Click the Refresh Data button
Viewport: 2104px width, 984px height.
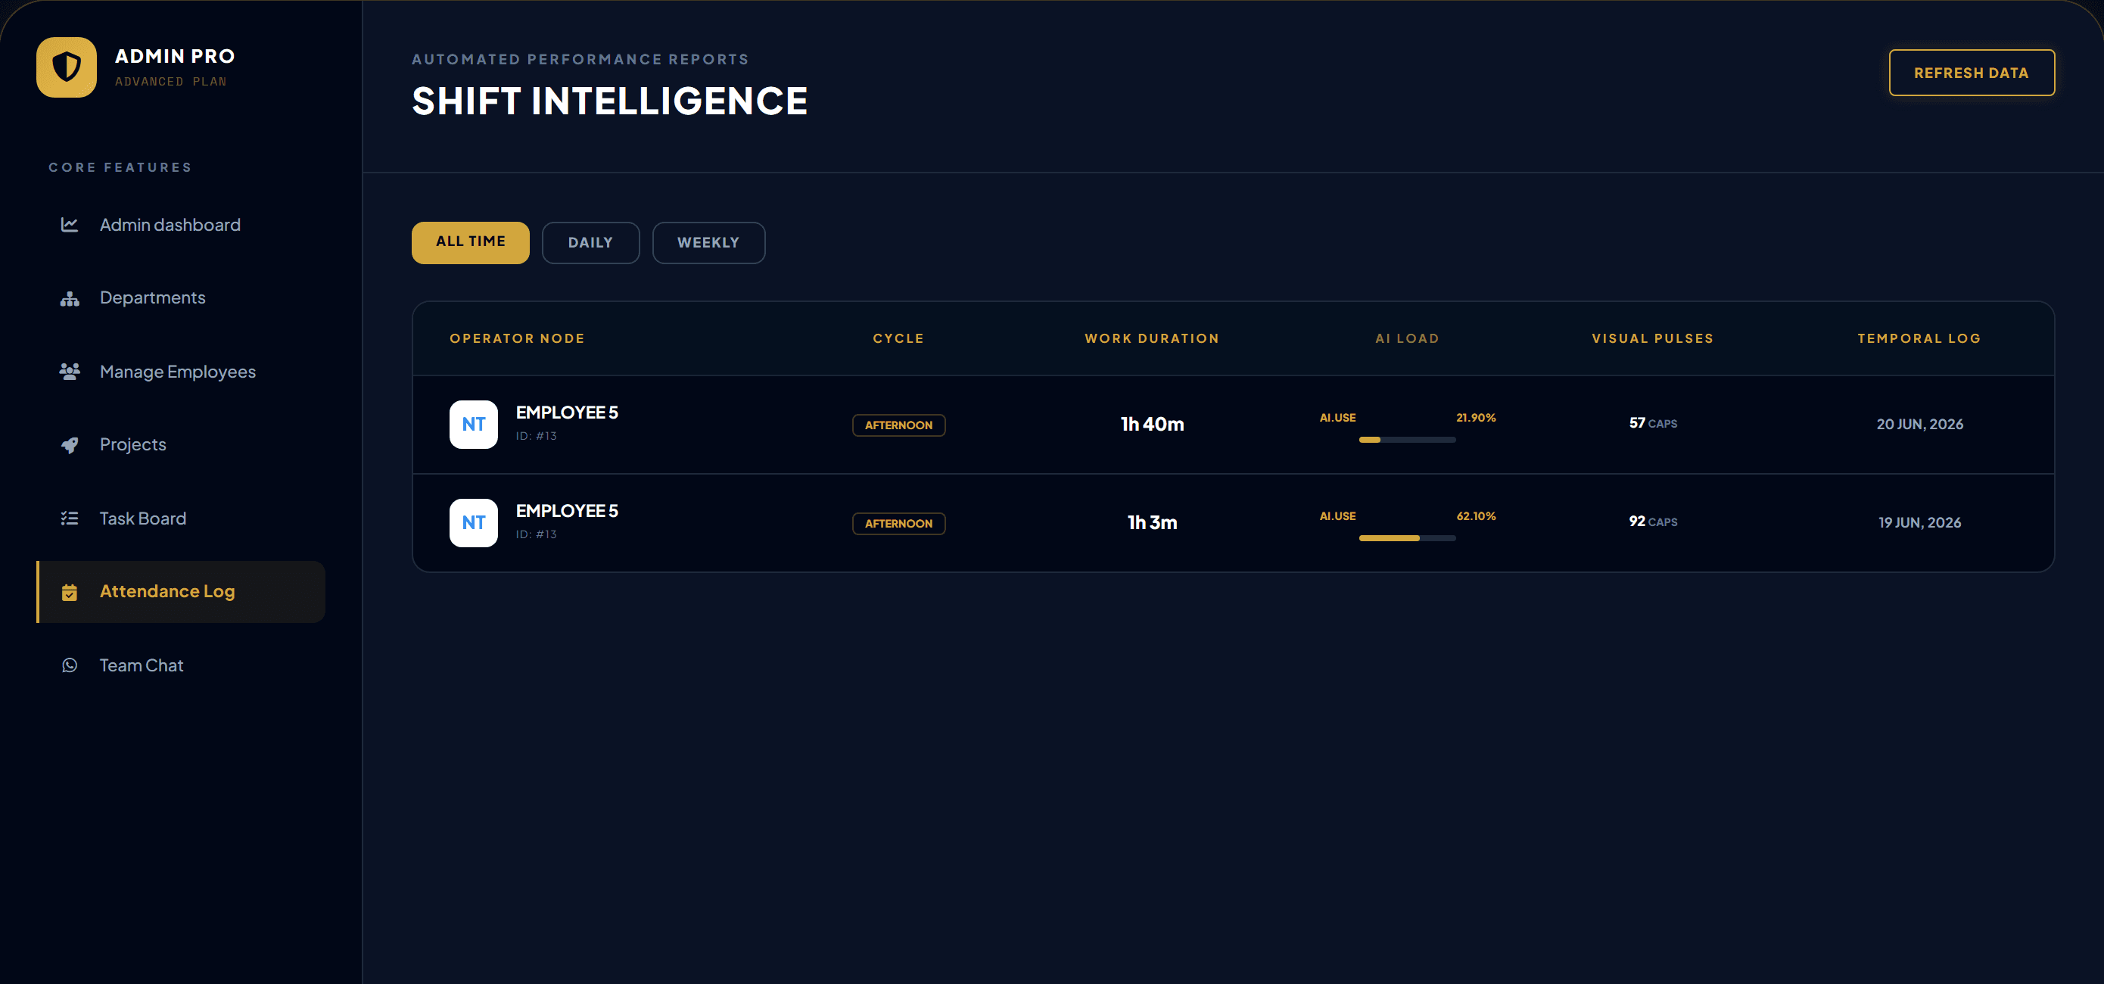point(1972,73)
